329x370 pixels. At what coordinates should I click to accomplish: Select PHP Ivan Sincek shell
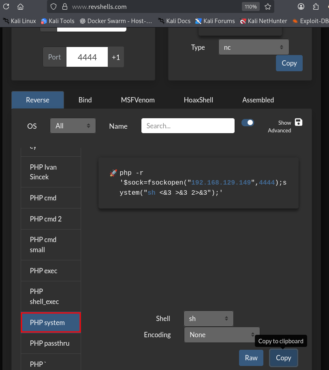[x=51, y=172]
